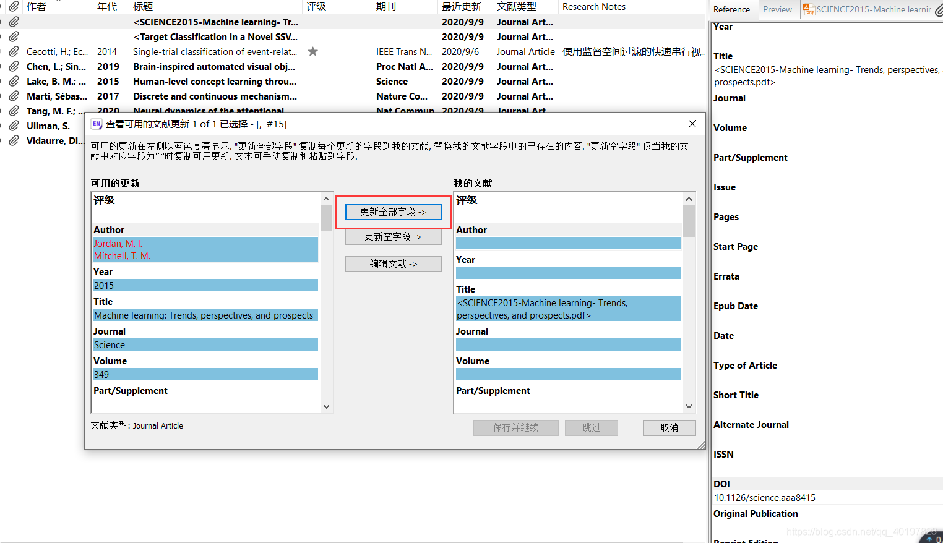Click the DOI value 10.1126/science.aaa8415
The height and width of the screenshot is (543, 943).
tap(765, 497)
